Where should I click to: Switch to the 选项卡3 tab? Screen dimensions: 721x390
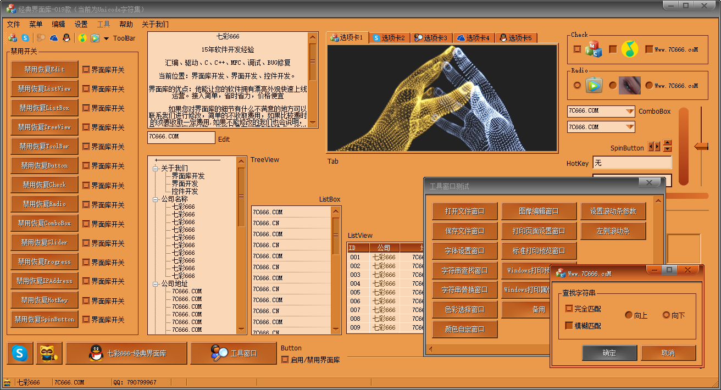tap(431, 38)
